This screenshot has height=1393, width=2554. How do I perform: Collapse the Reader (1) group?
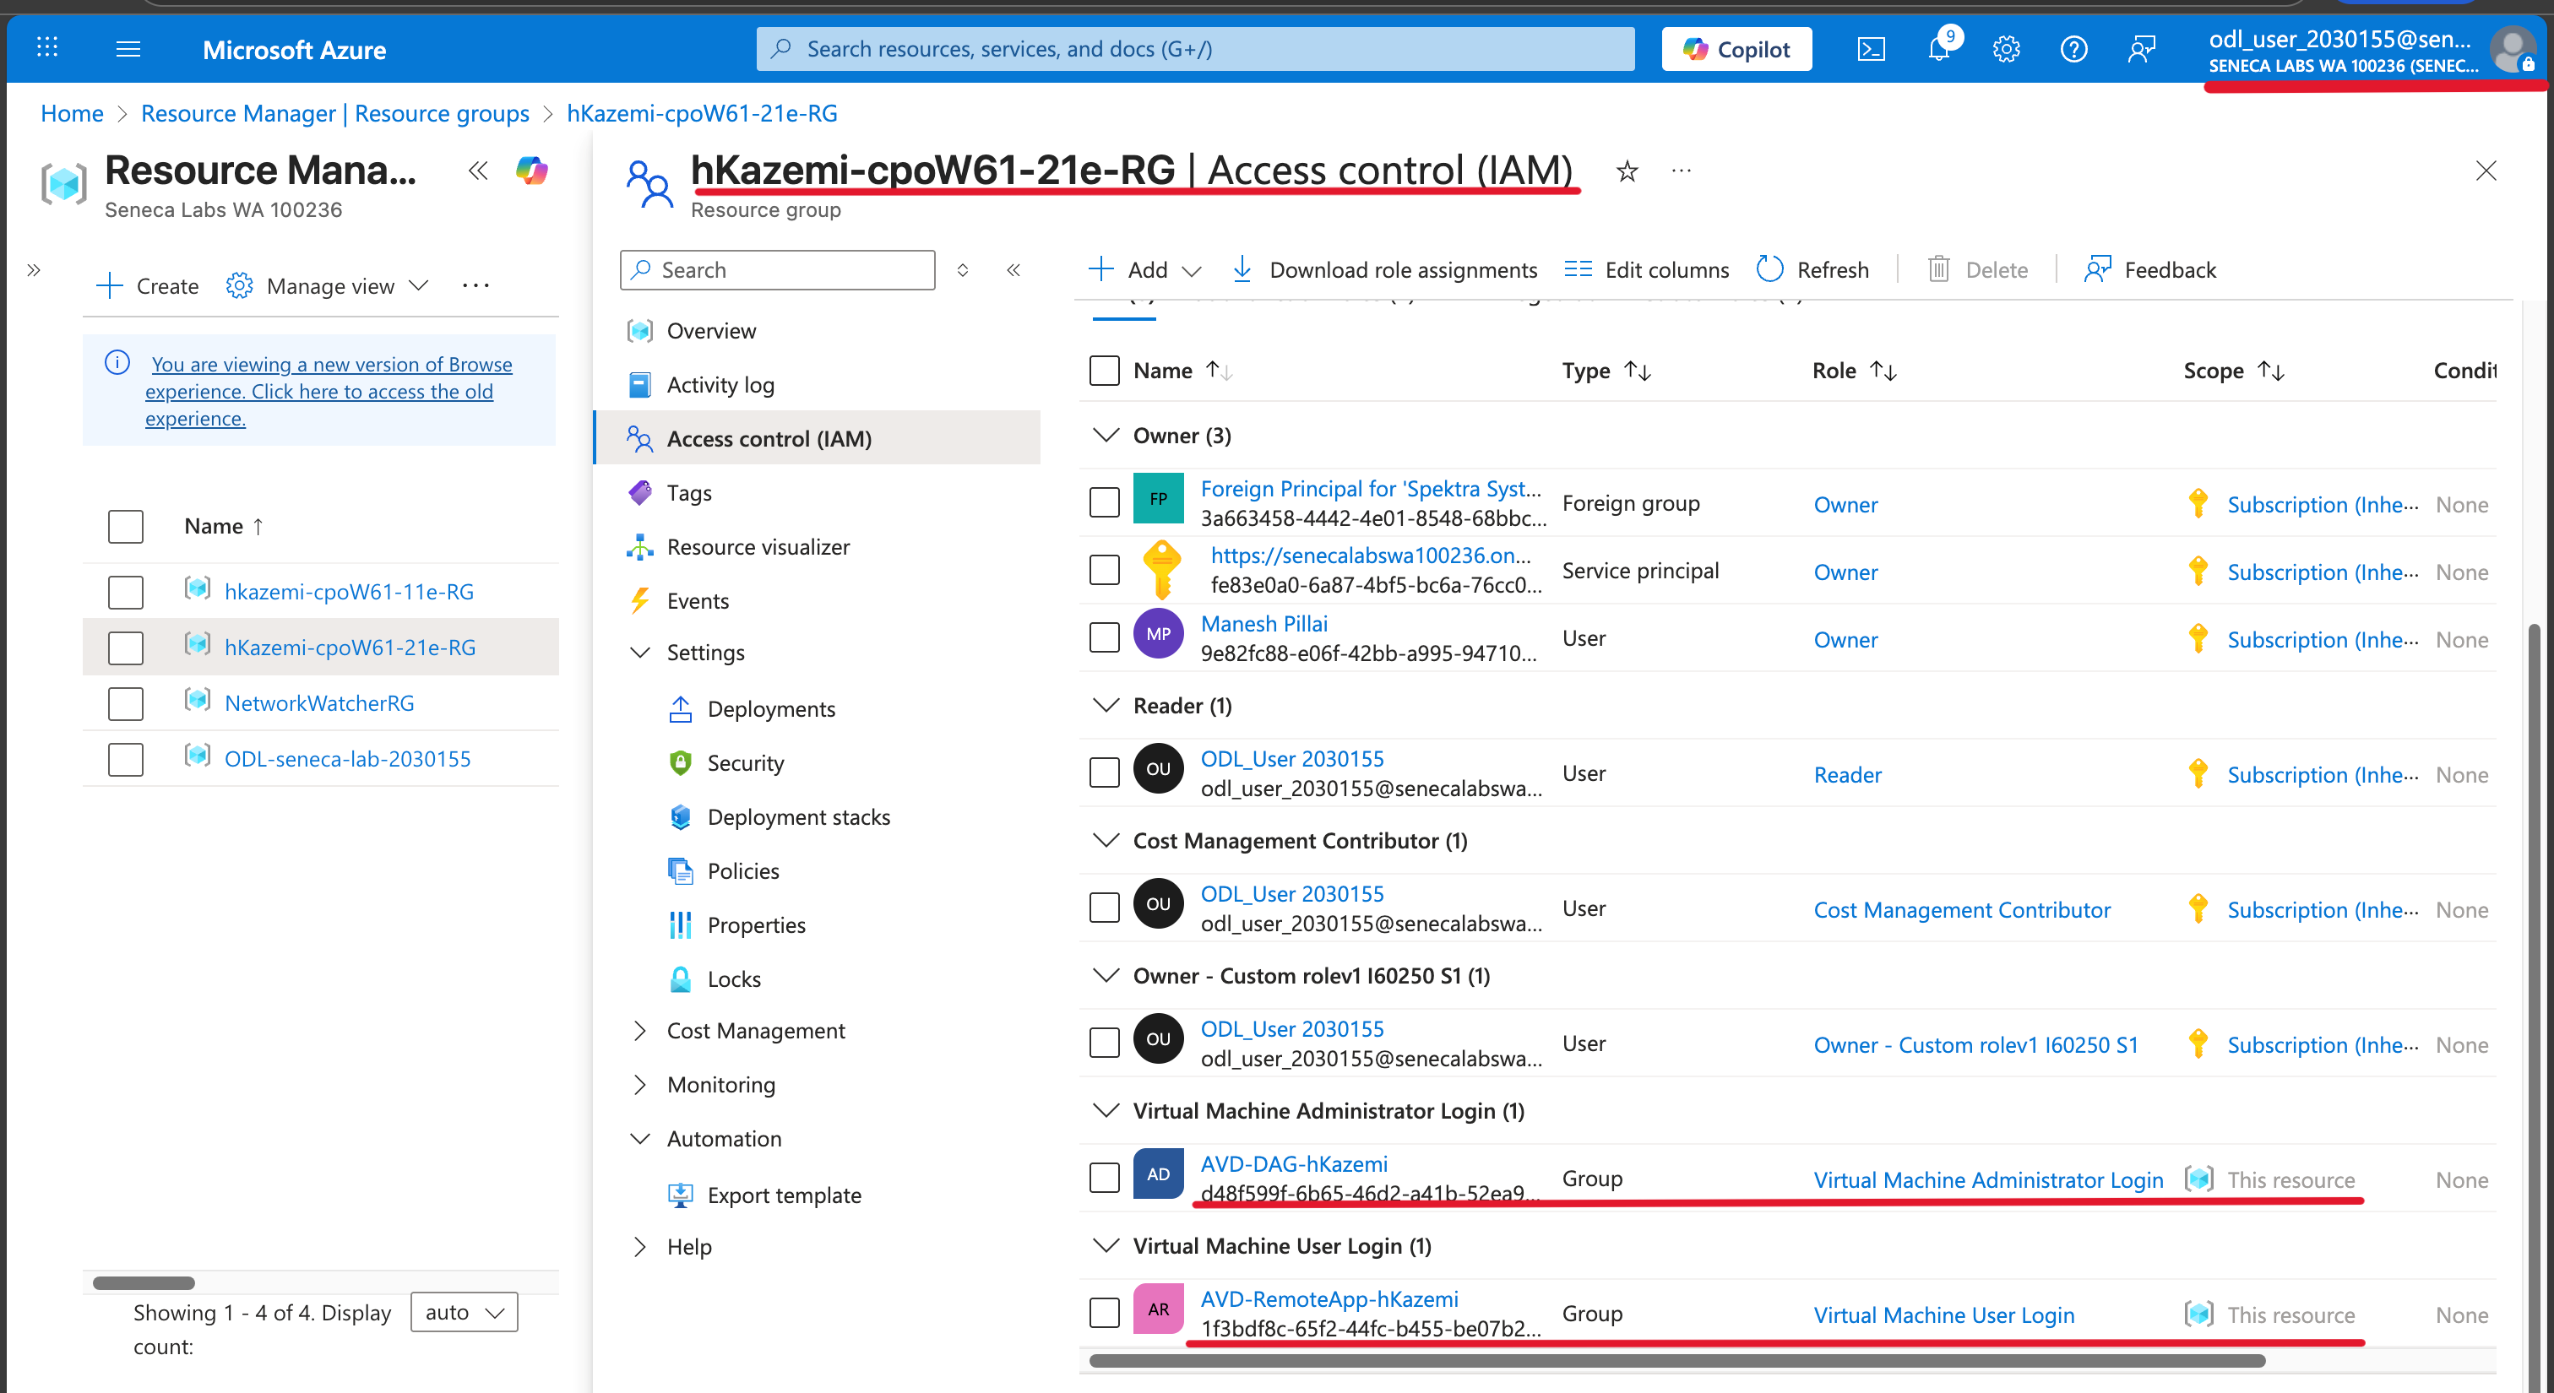tap(1106, 706)
